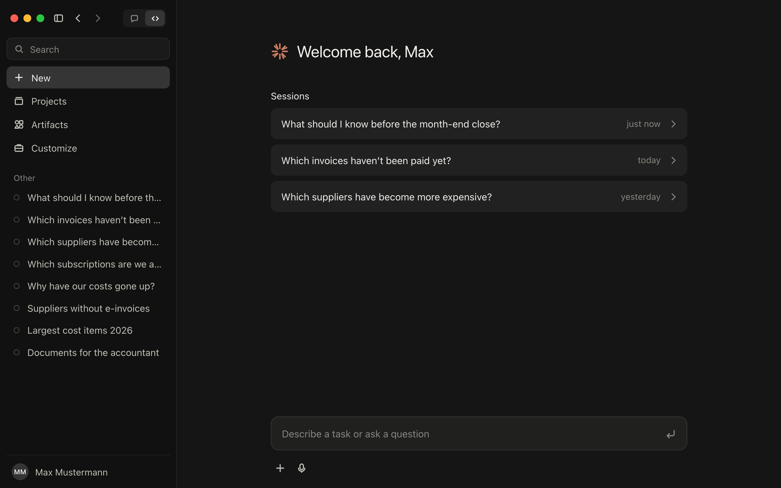Click chevron on the 'just now' session row
The image size is (781, 488).
674,124
